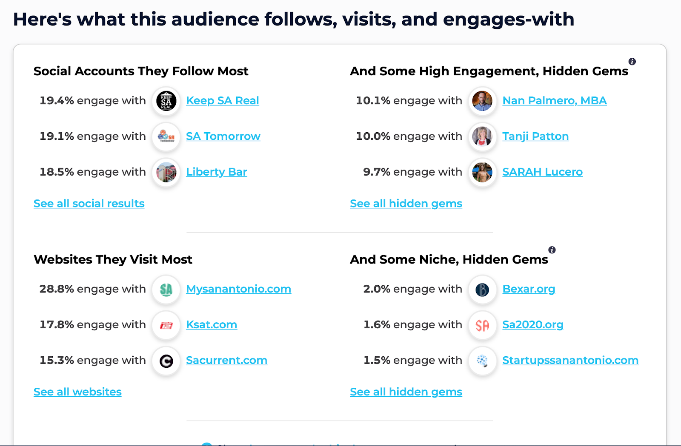Viewport: 681px width, 446px height.
Task: Open the Keep SA Real link
Action: [223, 101]
